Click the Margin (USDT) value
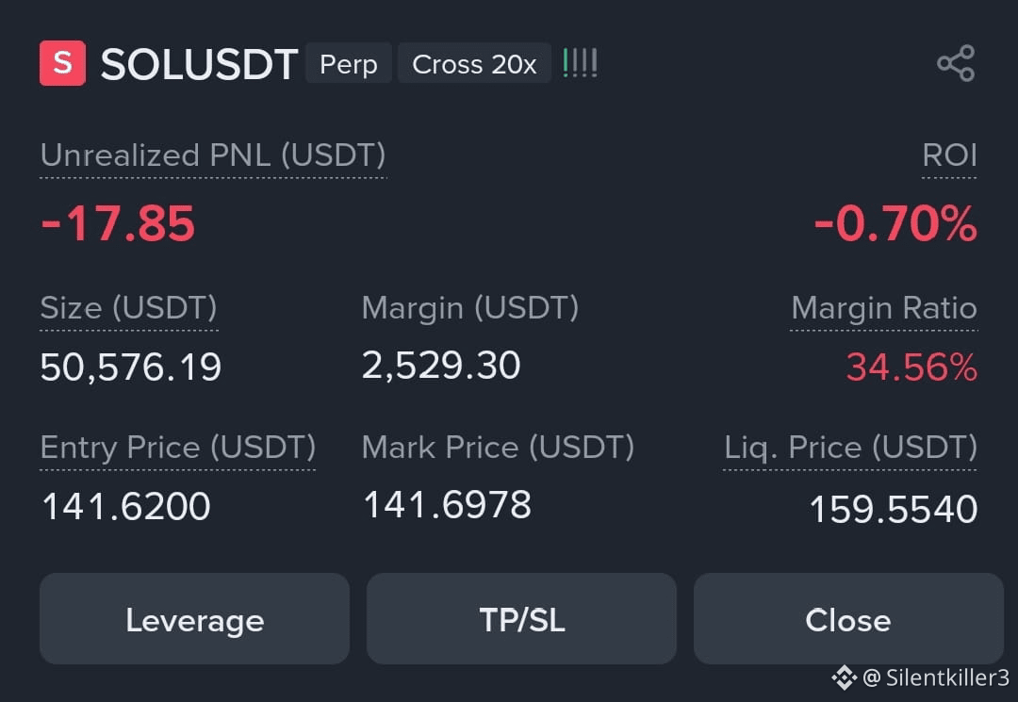This screenshot has width=1018, height=702. 440,366
